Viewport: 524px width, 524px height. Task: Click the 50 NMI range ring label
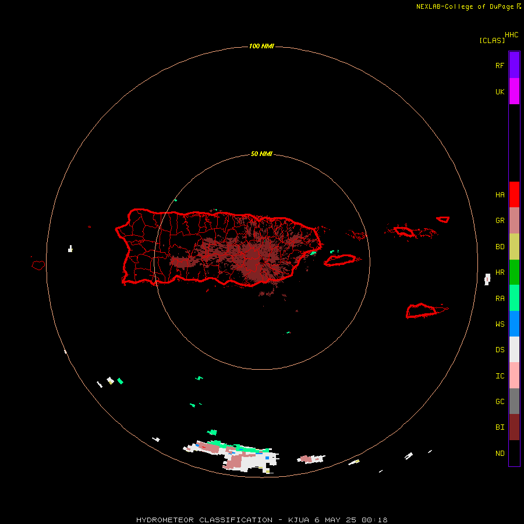click(261, 154)
